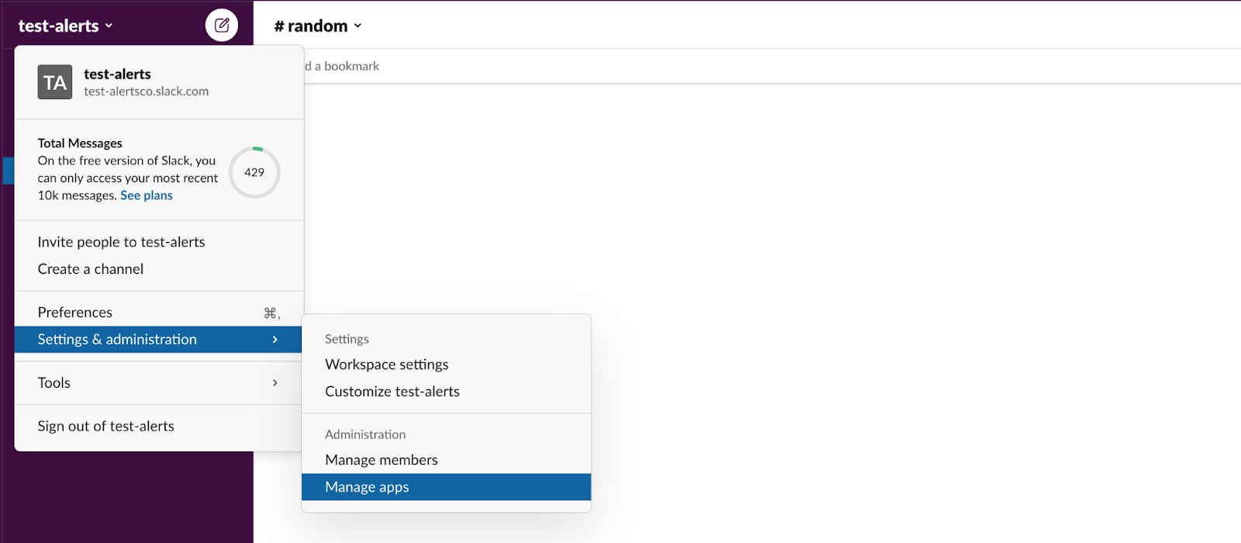Viewport: 1241px width, 543px height.
Task: Open Workspace settings
Action: [x=387, y=365]
